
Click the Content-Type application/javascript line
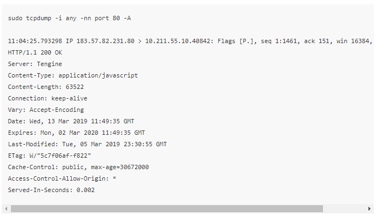(73, 75)
